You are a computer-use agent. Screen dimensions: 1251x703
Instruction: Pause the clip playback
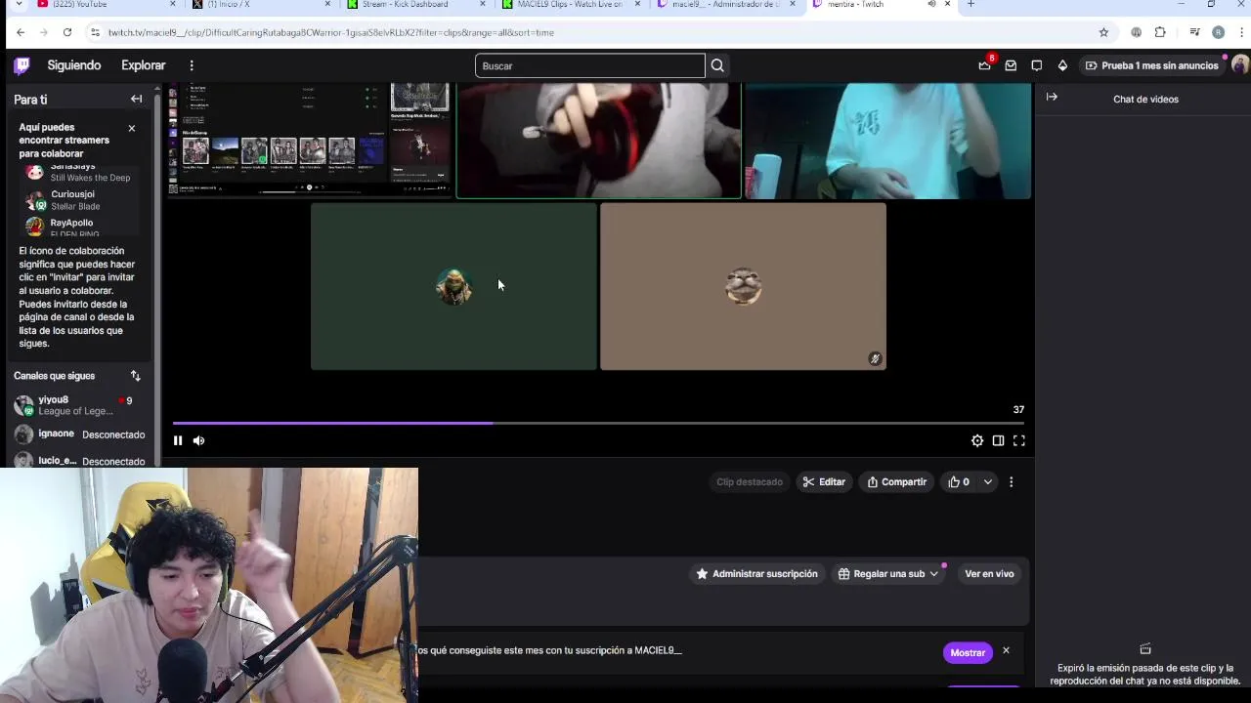point(178,440)
